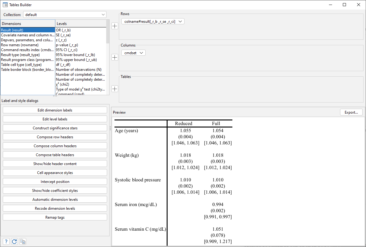Open Edit level labels
366x247 pixels.
pos(55,119)
